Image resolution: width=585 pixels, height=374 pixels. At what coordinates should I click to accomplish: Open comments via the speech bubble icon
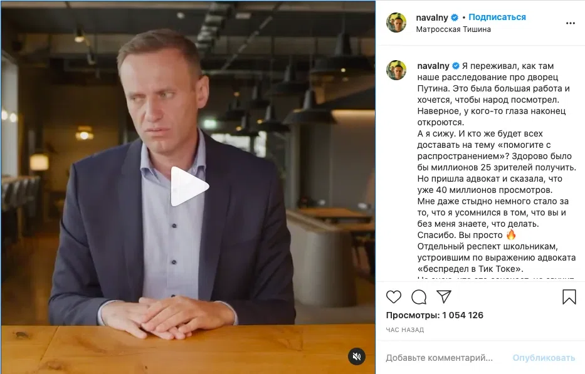tap(419, 297)
